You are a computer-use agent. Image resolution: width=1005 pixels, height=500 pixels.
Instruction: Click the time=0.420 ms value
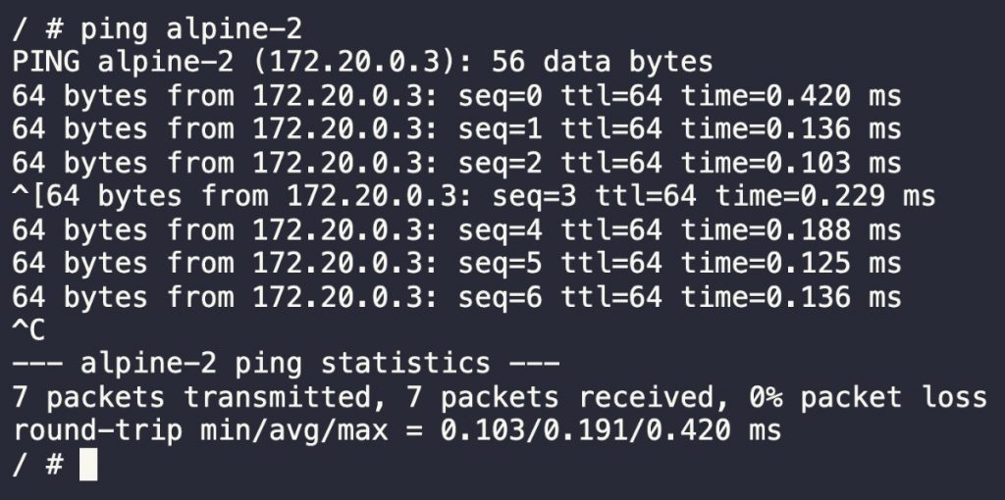791,96
